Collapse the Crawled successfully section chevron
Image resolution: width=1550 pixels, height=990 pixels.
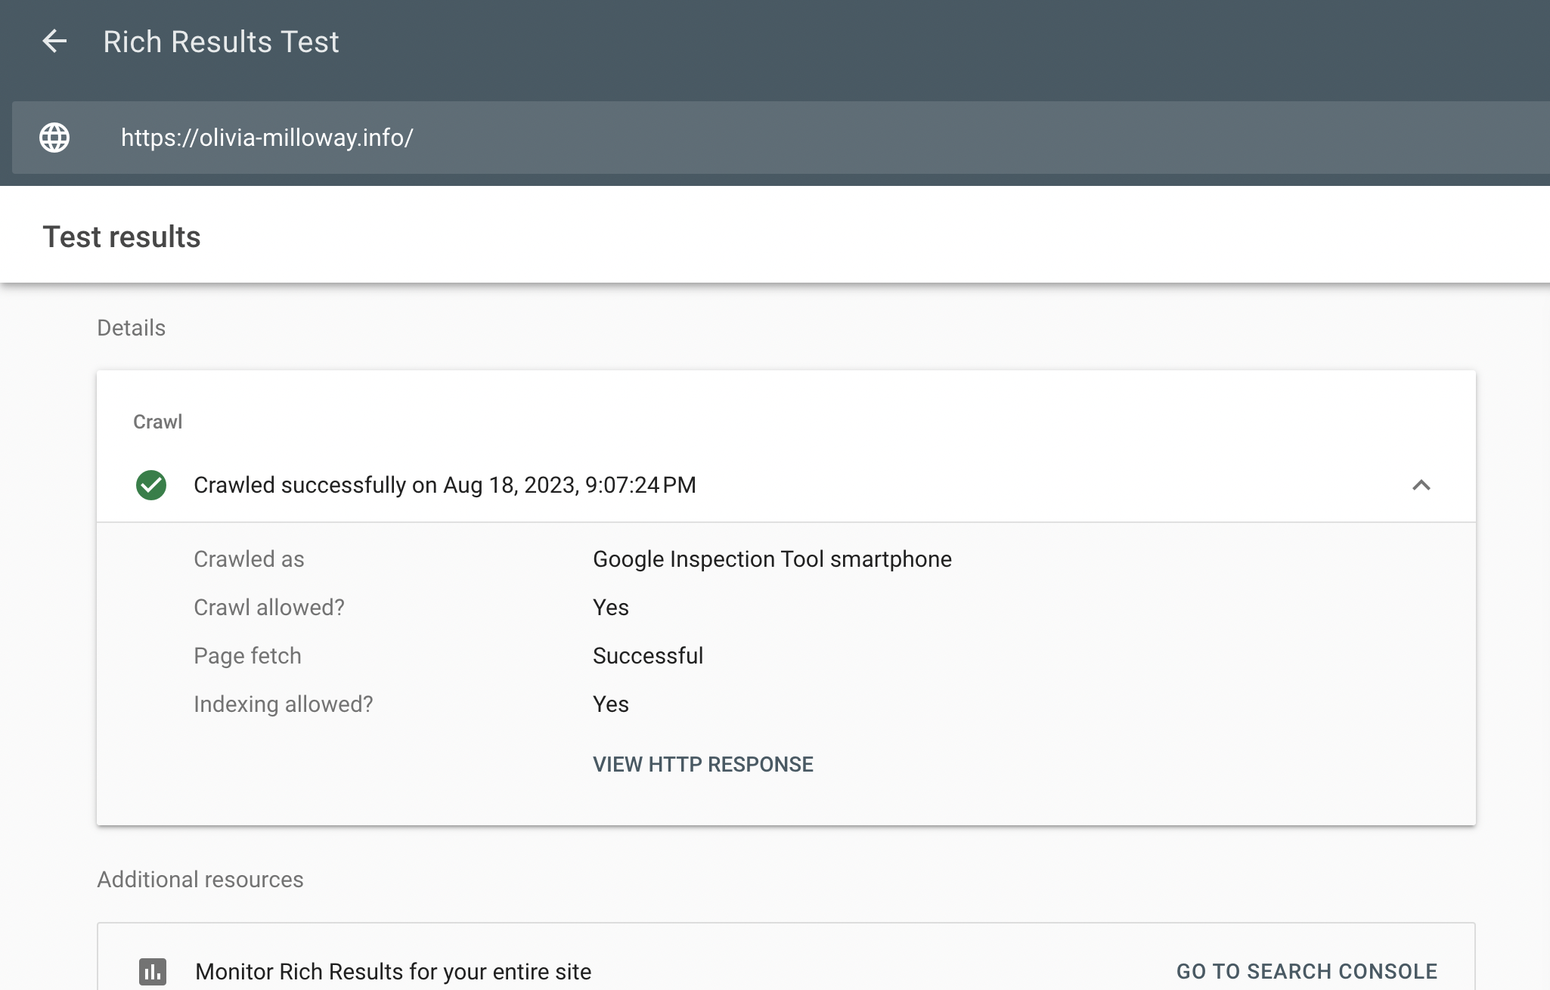1421,485
